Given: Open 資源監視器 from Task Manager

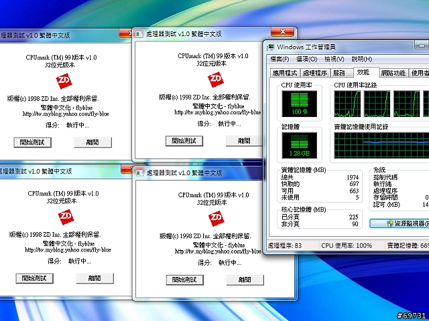Looking at the screenshot, I should pos(400,223).
